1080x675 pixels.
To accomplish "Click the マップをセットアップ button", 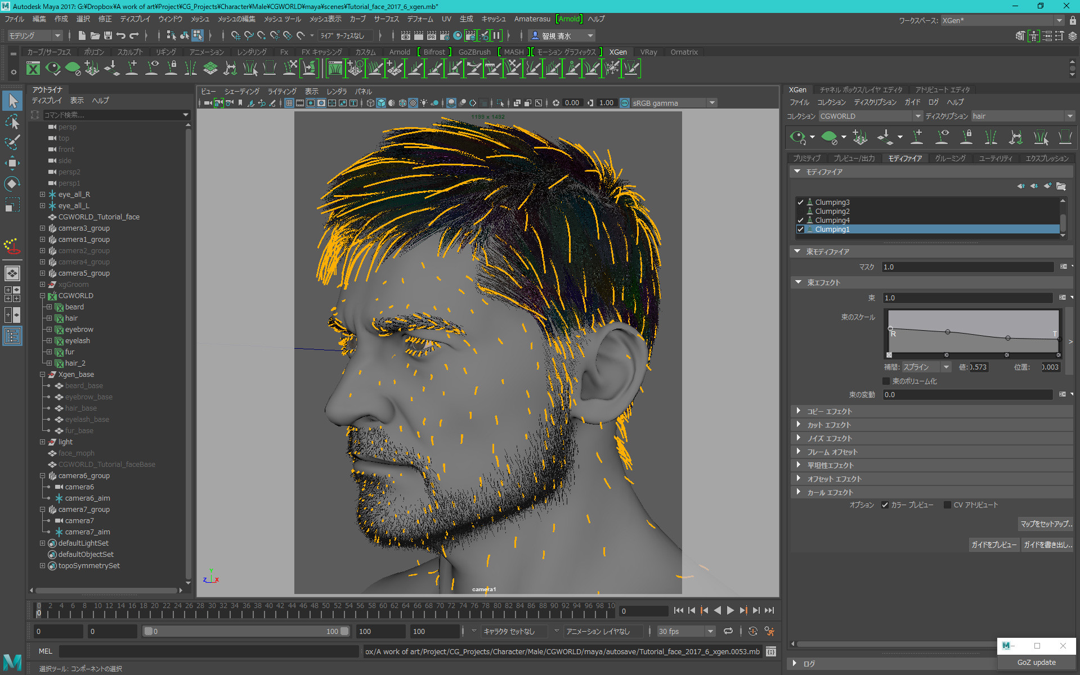I will tap(1046, 524).
